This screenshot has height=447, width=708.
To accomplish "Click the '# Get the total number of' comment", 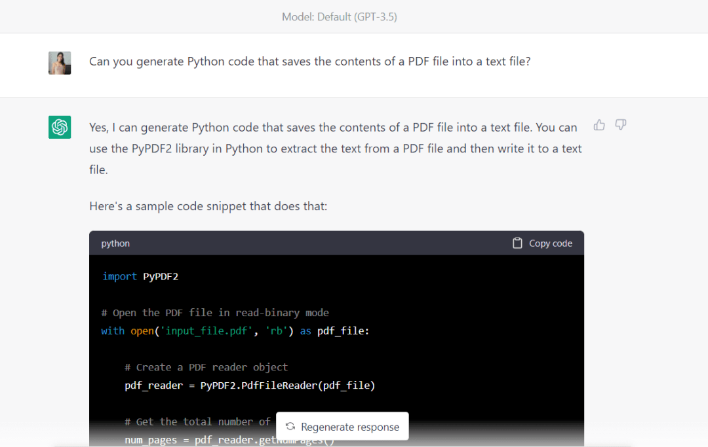I will pos(197,421).
